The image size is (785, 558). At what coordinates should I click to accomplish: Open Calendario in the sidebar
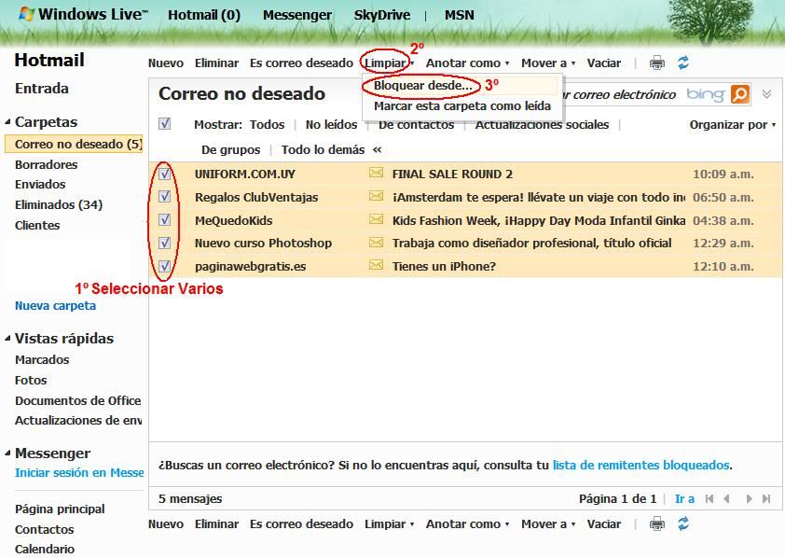[45, 549]
